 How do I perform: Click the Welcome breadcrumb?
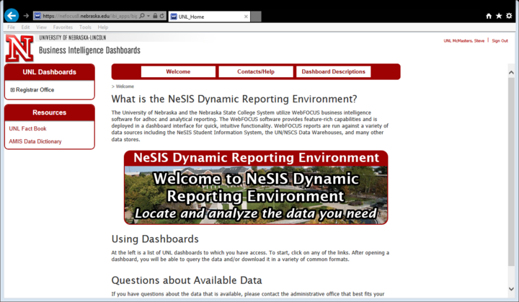125,86
